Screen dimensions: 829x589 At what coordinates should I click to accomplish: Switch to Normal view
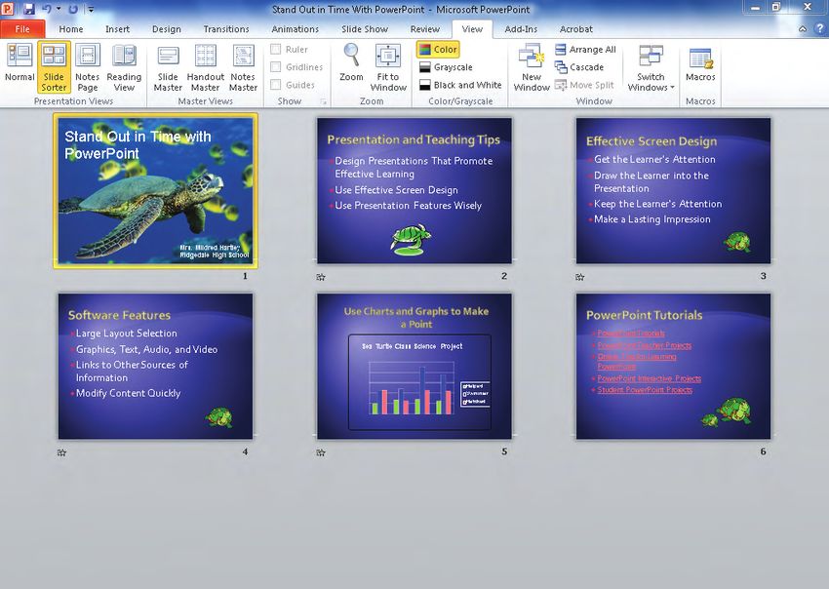pos(20,62)
